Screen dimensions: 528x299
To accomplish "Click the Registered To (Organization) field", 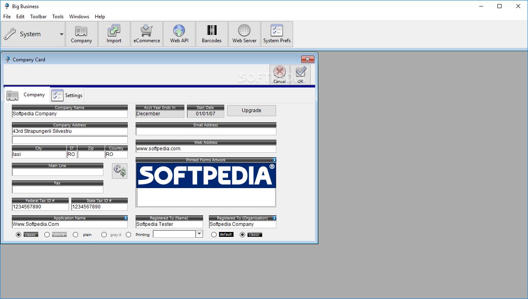I will [x=243, y=224].
